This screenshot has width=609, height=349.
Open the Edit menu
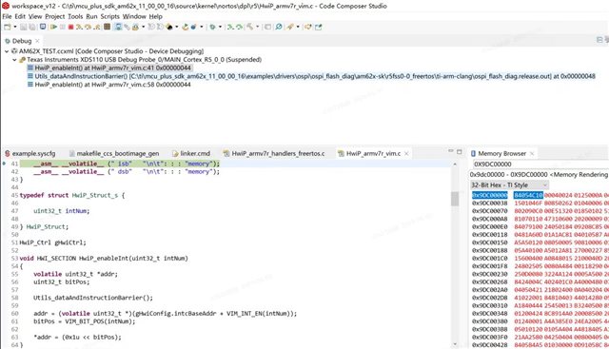(20, 16)
